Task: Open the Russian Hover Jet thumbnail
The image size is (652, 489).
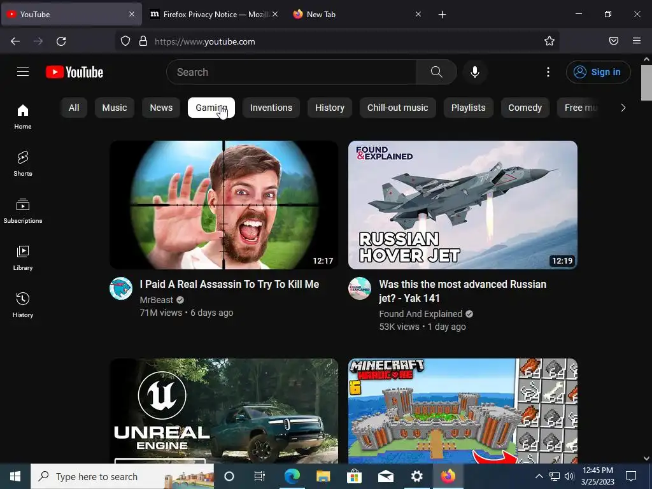Action: (x=463, y=205)
